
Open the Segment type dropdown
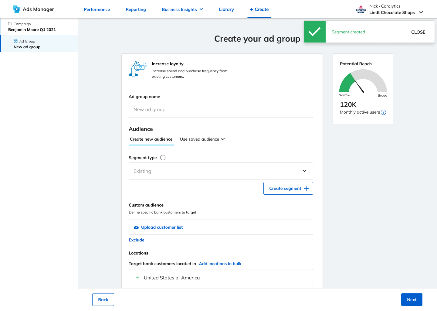(x=221, y=171)
